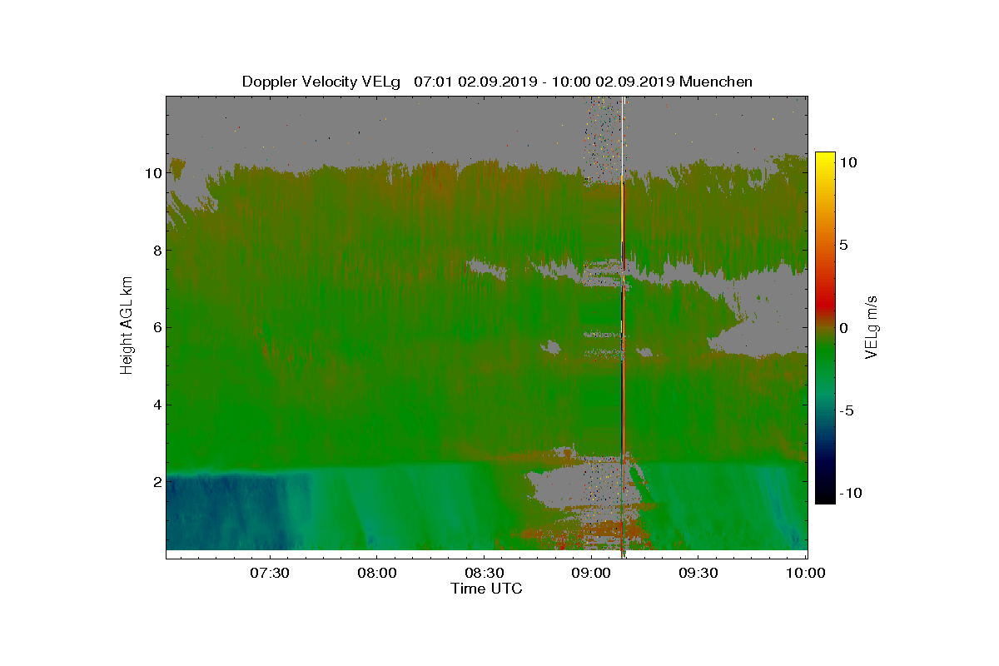Click the height axis label 2
The width and height of the screenshot is (999, 666).
[x=156, y=481]
